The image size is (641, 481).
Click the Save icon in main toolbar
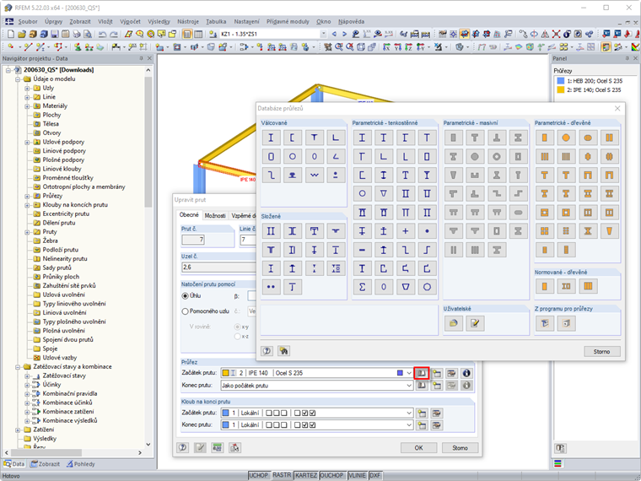coord(54,34)
